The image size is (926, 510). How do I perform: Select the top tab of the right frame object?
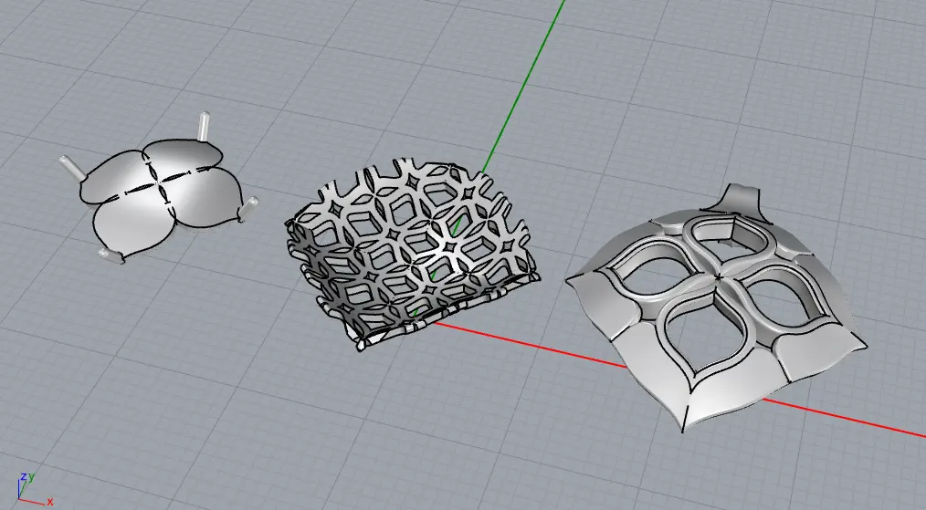click(x=738, y=197)
